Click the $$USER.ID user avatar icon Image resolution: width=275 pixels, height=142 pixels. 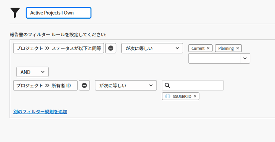168,96
